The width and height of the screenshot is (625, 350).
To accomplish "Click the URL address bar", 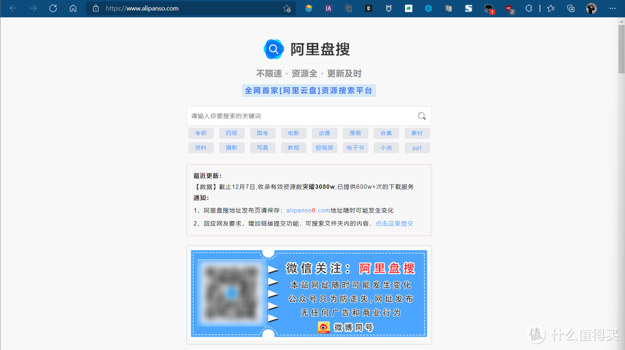I will tap(192, 8).
